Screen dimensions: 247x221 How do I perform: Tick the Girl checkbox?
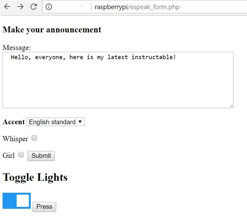click(x=21, y=154)
